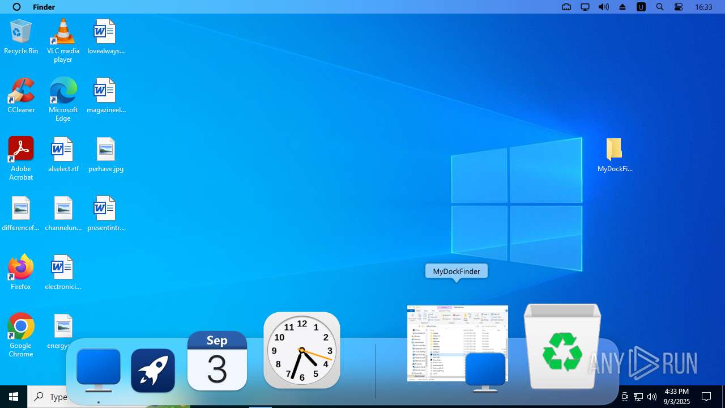725x408 pixels.
Task: Select the perhave.jpg image file
Action: tap(105, 155)
